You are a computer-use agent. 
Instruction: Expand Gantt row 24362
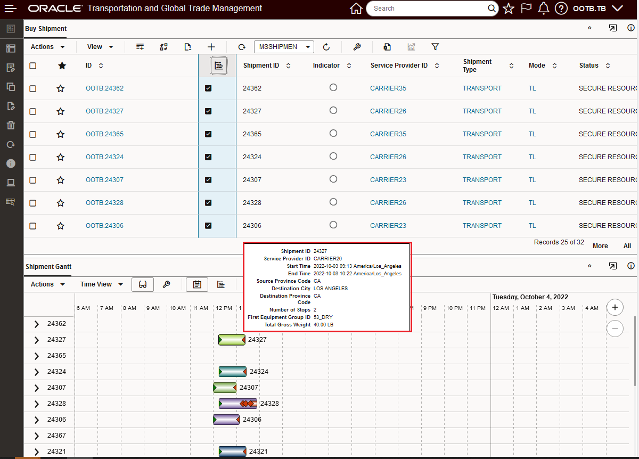[37, 324]
